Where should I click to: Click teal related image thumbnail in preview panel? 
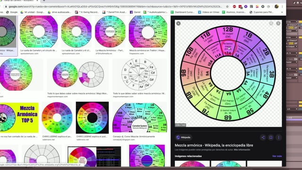click(x=228, y=164)
